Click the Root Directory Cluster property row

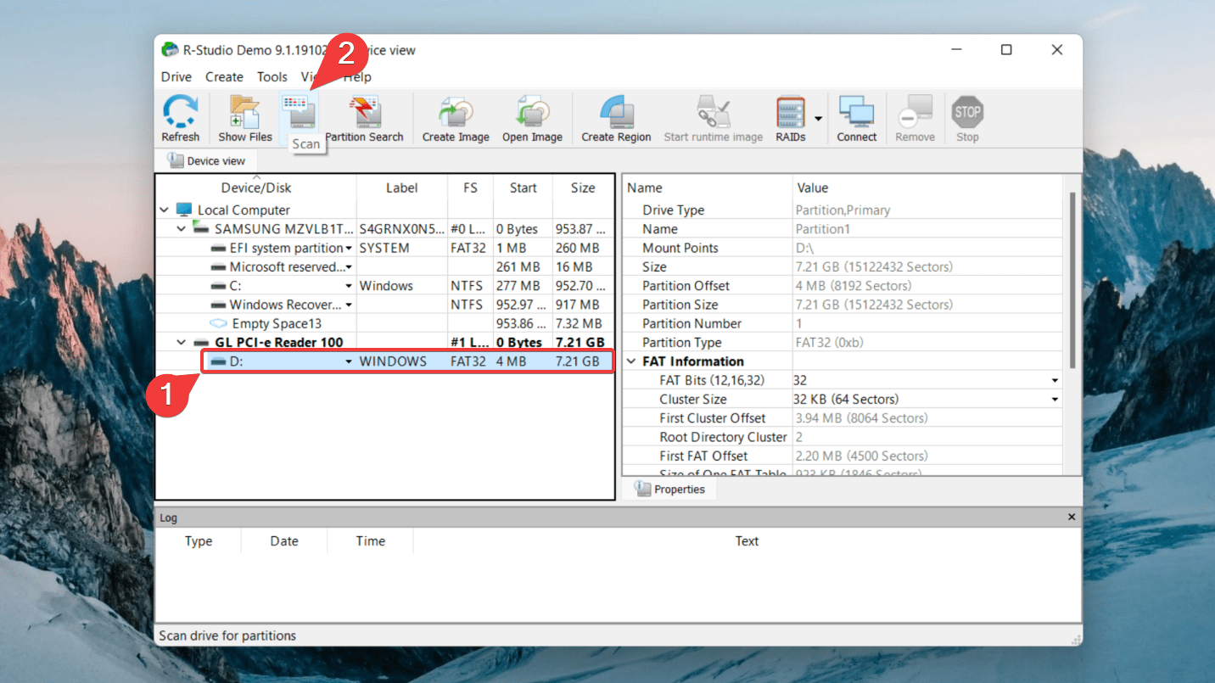tap(843, 437)
